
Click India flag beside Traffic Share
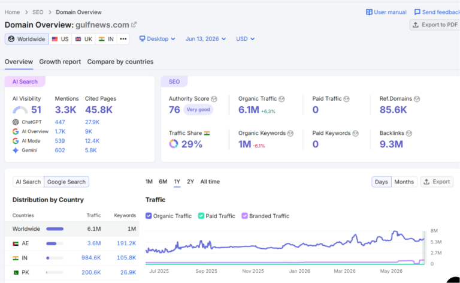click(x=207, y=133)
